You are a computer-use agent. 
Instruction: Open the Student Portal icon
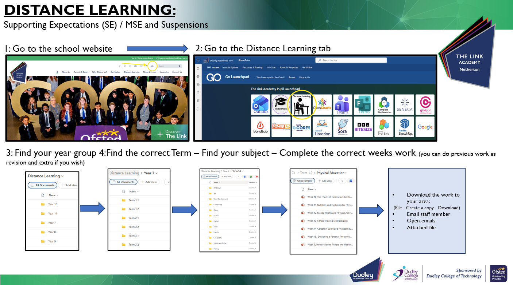281,105
